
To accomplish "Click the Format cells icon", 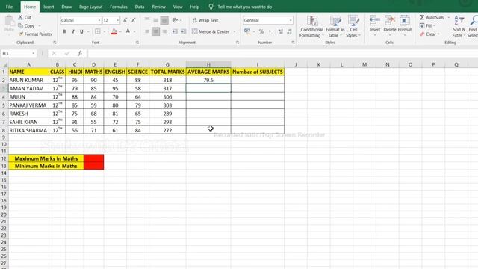I will pyautogui.click(x=405, y=21).
